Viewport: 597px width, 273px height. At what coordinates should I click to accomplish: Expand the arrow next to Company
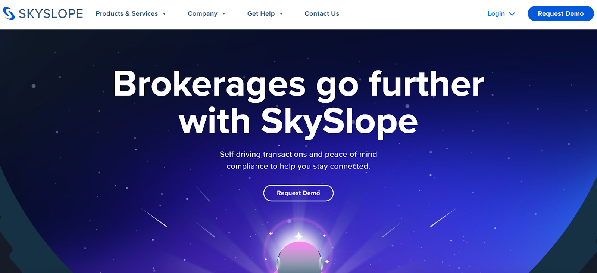pyautogui.click(x=224, y=14)
